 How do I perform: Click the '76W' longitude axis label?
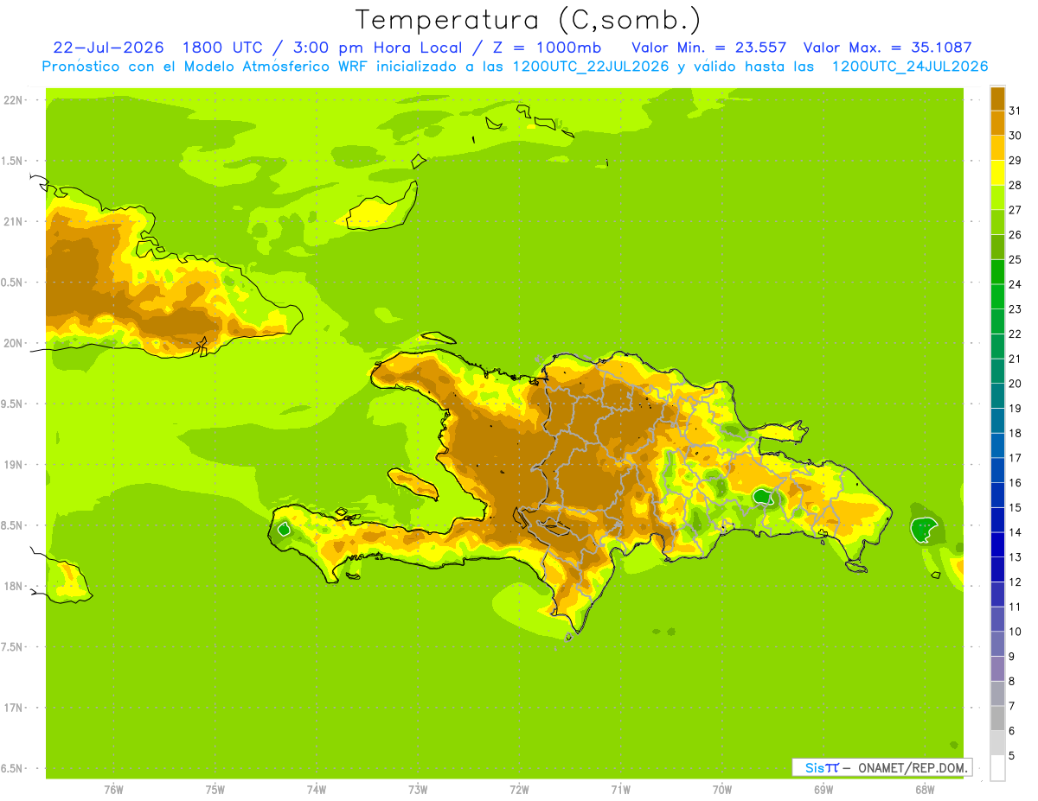pyautogui.click(x=113, y=790)
